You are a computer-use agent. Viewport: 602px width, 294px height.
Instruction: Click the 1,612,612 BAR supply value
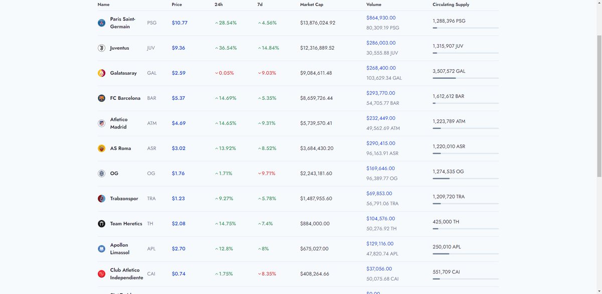click(448, 96)
